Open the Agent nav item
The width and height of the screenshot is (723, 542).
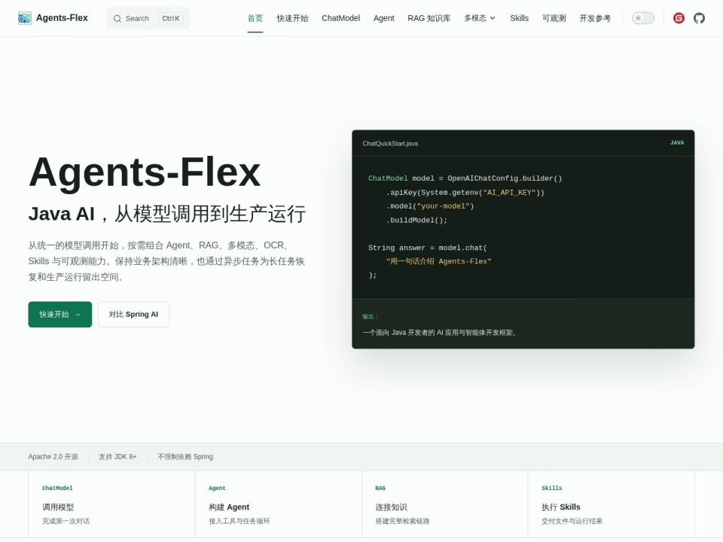click(x=383, y=18)
